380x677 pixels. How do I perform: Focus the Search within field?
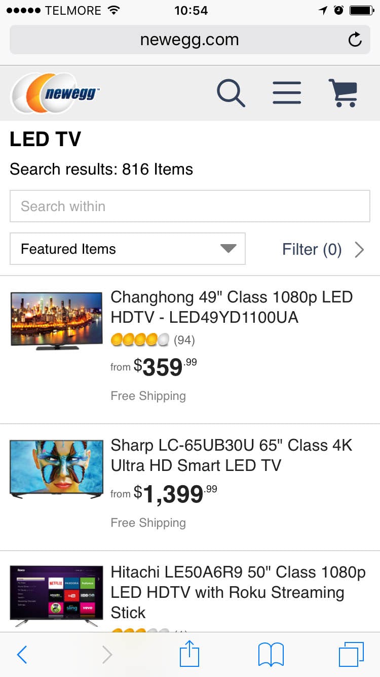pos(189,206)
